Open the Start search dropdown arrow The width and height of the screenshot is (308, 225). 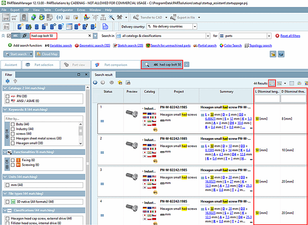31,54
